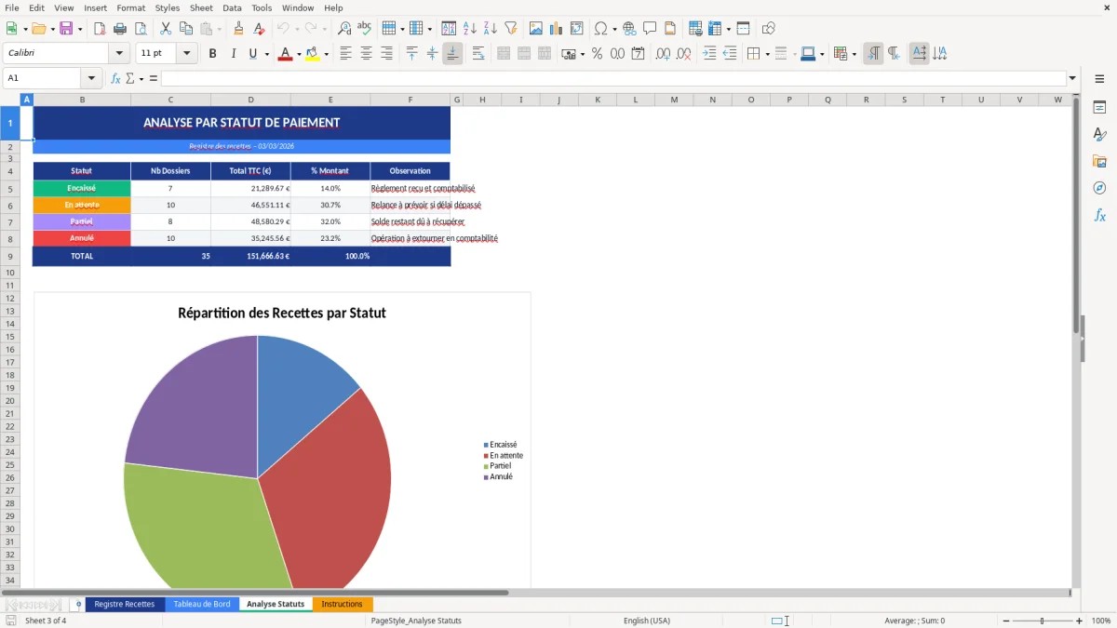Click the Registre Recettes sheet tab
This screenshot has width=1117, height=628.
[125, 604]
